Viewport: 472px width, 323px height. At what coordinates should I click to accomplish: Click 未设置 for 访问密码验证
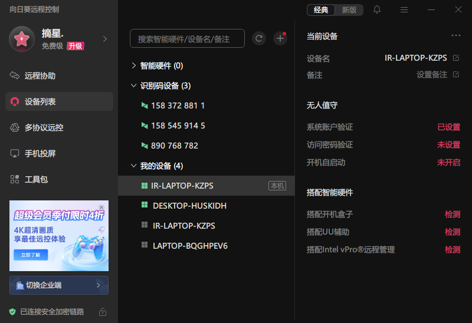tap(448, 144)
